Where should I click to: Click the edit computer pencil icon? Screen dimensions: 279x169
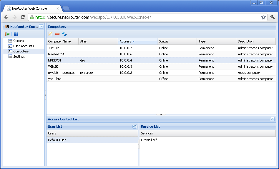(x=50, y=34)
